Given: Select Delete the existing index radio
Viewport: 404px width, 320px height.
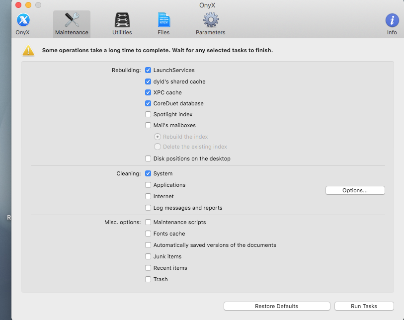Looking at the screenshot, I should pos(158,147).
